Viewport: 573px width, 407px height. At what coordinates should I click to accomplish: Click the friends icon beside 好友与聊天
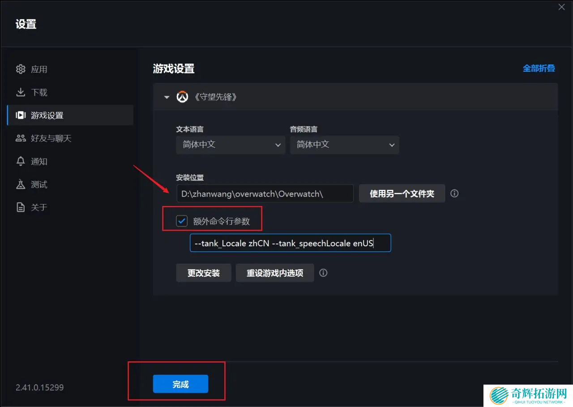[x=21, y=138]
